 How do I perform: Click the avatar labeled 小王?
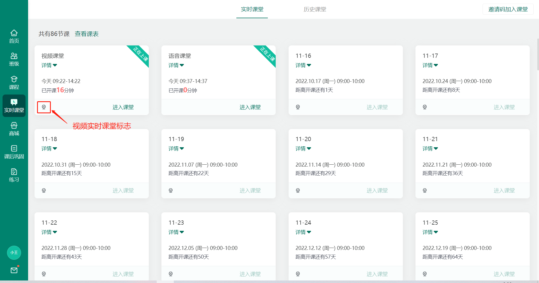[14, 252]
